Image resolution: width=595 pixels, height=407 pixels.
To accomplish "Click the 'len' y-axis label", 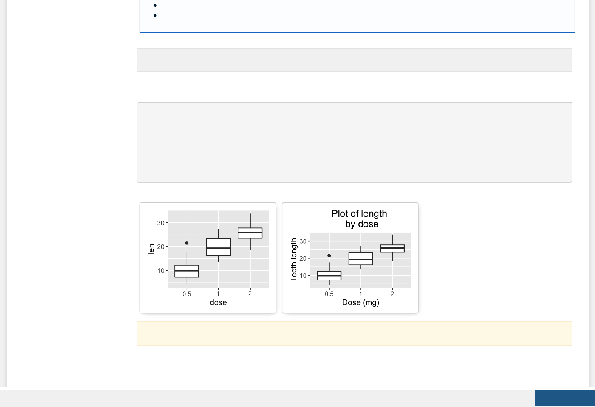I will tap(151, 249).
